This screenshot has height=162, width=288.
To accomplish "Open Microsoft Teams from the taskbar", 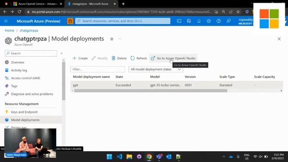I will (159, 157).
